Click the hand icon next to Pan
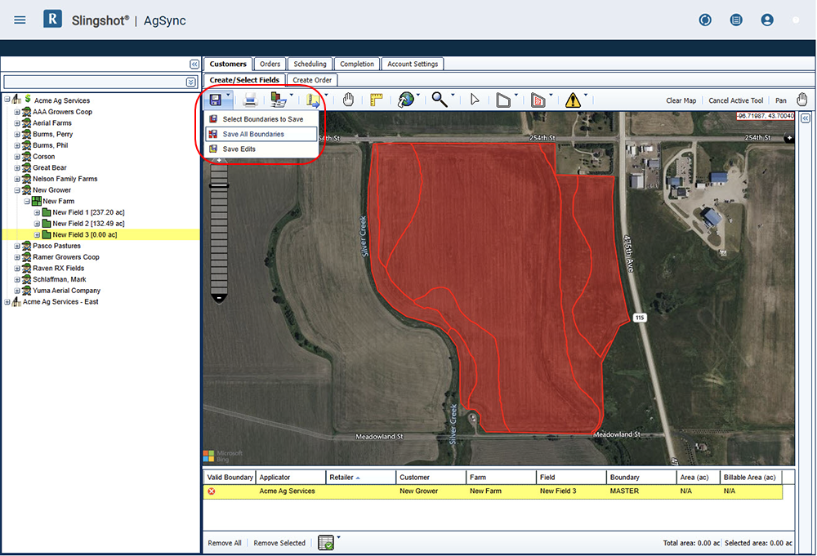The width and height of the screenshot is (817, 556). click(802, 100)
